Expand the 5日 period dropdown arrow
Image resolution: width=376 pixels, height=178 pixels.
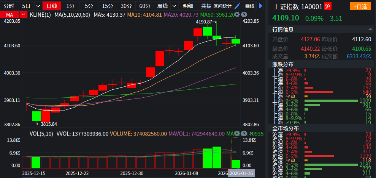coord(37,6)
